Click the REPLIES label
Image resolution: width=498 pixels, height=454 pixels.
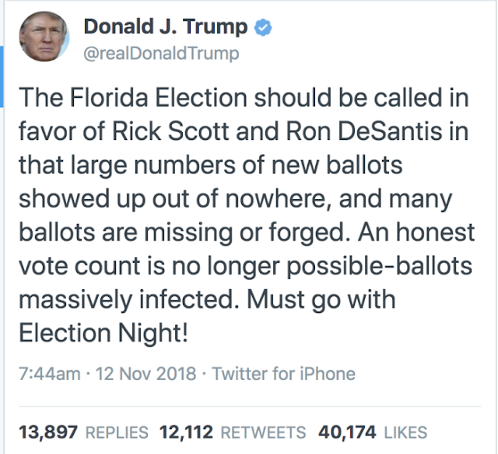click(115, 431)
